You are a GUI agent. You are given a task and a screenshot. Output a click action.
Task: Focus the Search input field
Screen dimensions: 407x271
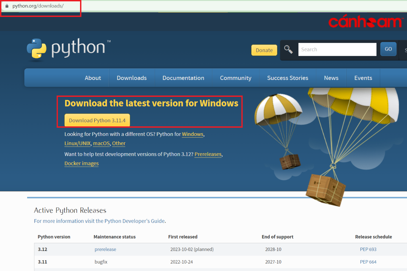(x=337, y=49)
